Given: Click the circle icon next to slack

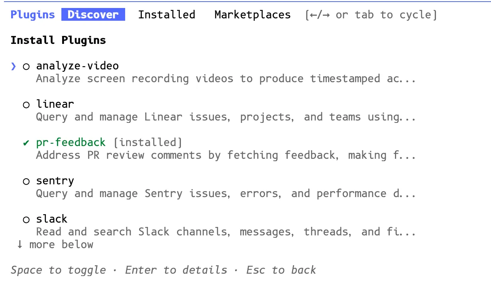Looking at the screenshot, I should pos(26,219).
